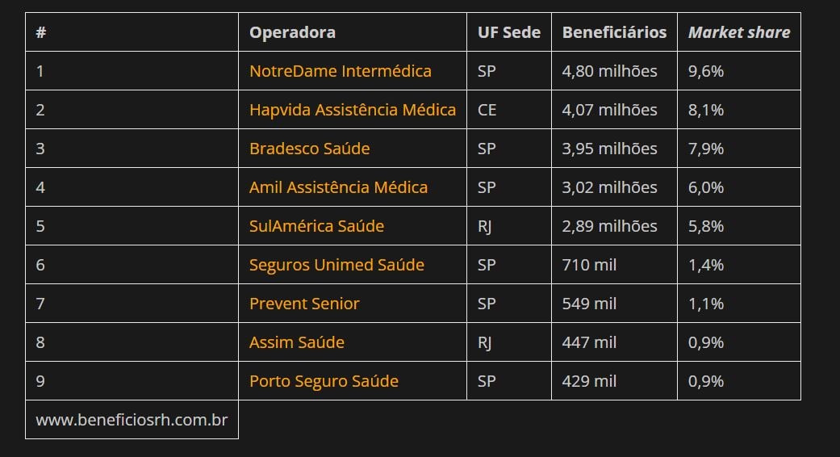This screenshot has width=840, height=457.
Task: Follow the Porto Seguro Saúde link
Action: click(x=324, y=381)
